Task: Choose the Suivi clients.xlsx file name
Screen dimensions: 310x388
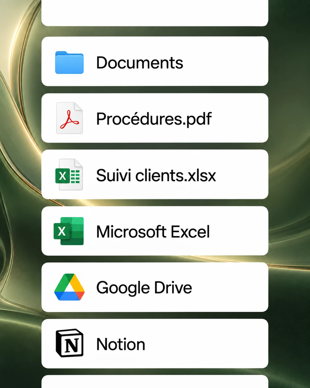Action: click(156, 175)
